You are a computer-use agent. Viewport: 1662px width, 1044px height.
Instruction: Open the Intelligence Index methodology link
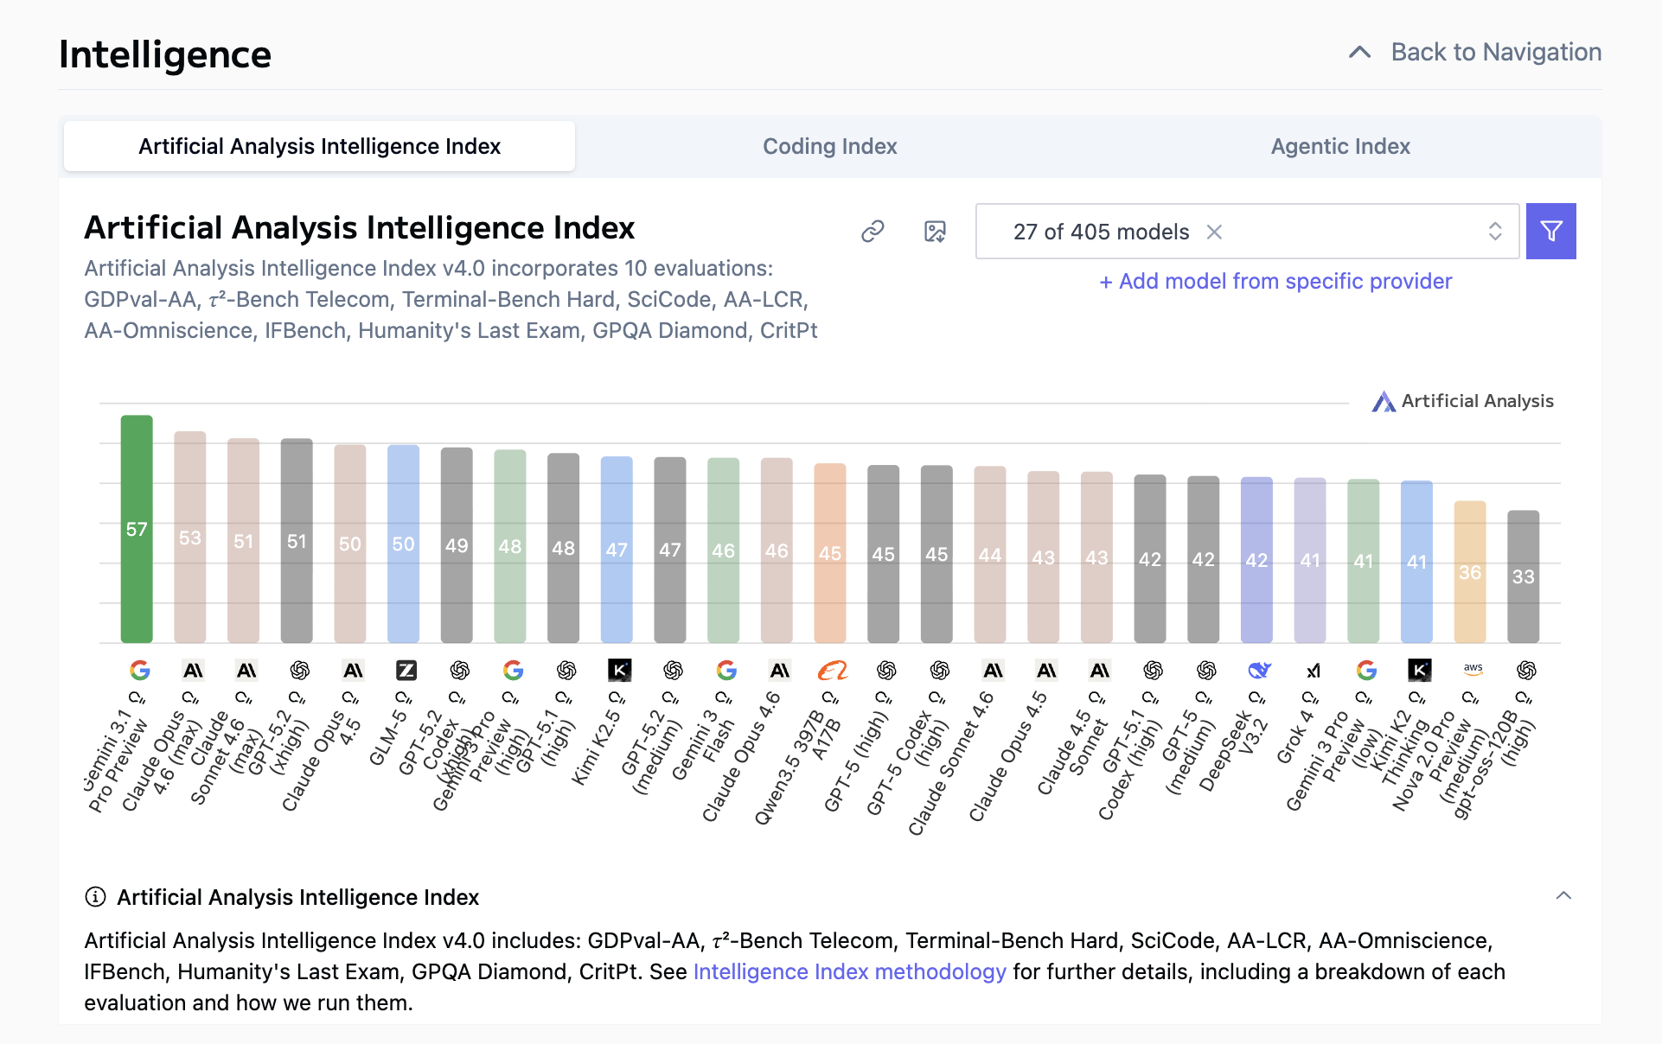(x=849, y=971)
